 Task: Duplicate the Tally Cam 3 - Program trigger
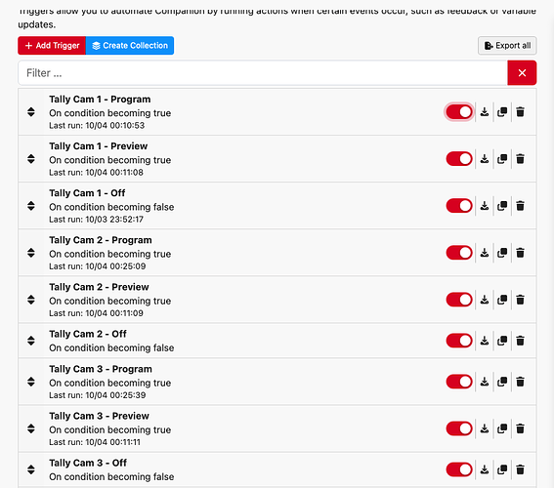pos(502,382)
